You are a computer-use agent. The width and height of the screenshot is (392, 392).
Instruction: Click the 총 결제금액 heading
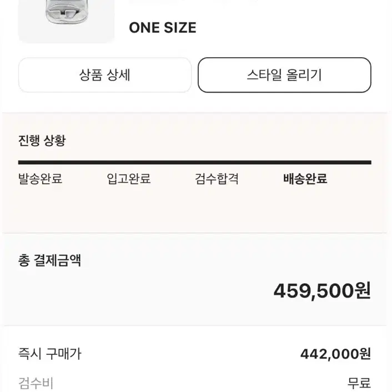[49, 260]
